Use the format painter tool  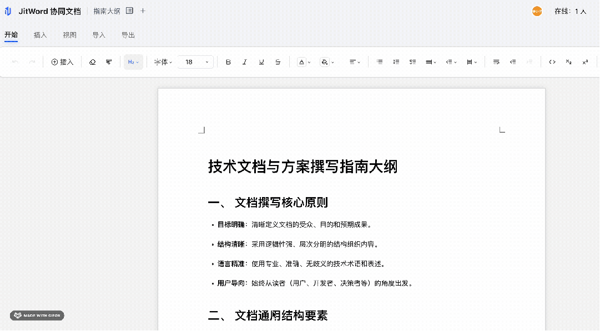click(x=109, y=62)
